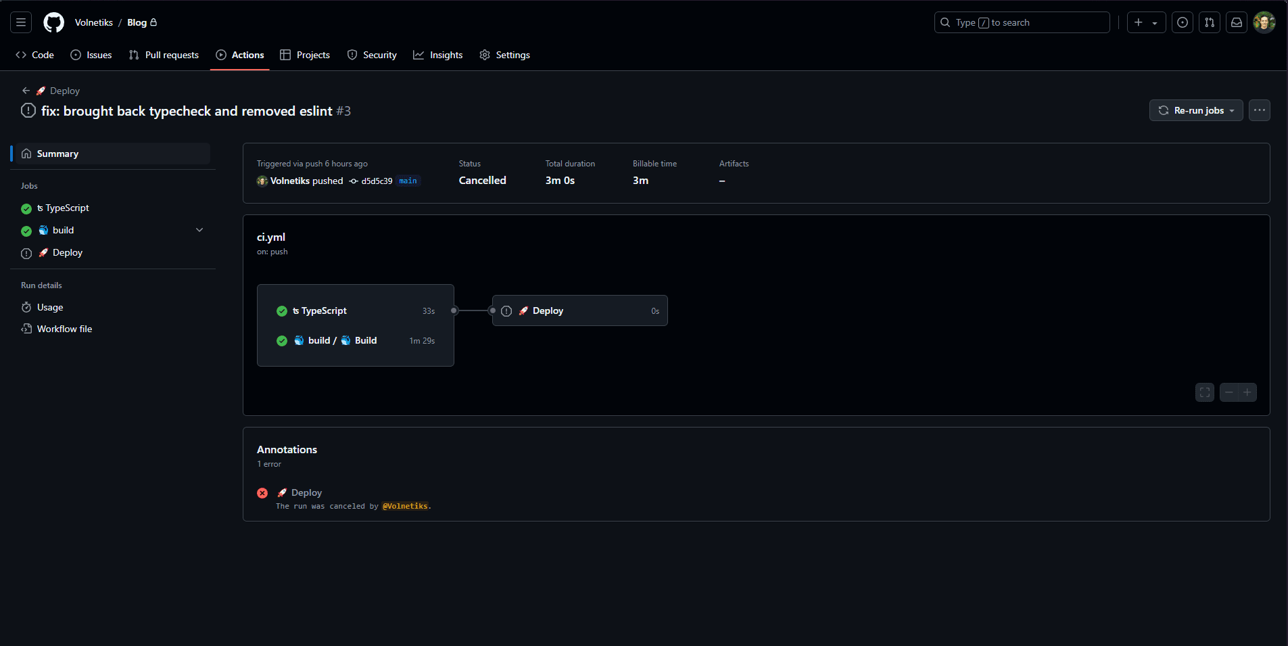Open the notifications inbox icon
This screenshot has height=646, width=1288.
[1236, 22]
